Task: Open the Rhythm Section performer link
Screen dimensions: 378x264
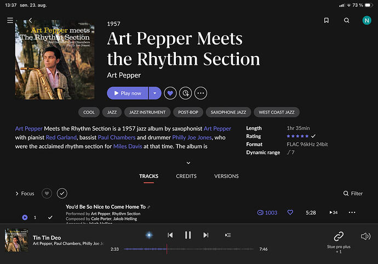Action: click(126, 214)
